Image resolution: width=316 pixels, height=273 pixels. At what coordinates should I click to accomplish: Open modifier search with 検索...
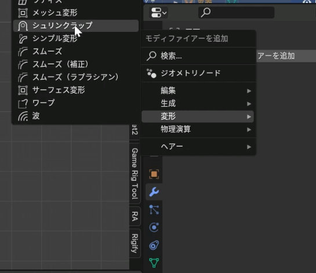tap(198, 56)
